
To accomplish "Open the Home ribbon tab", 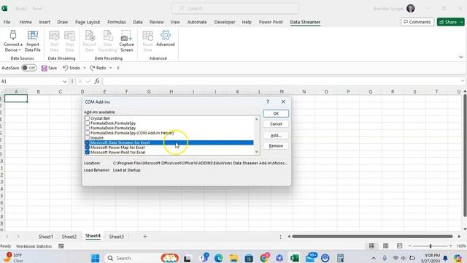I will (x=26, y=22).
